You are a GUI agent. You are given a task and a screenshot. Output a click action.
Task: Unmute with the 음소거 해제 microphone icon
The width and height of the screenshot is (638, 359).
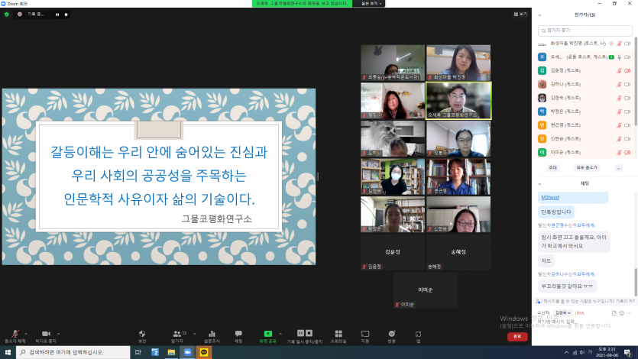[15, 334]
